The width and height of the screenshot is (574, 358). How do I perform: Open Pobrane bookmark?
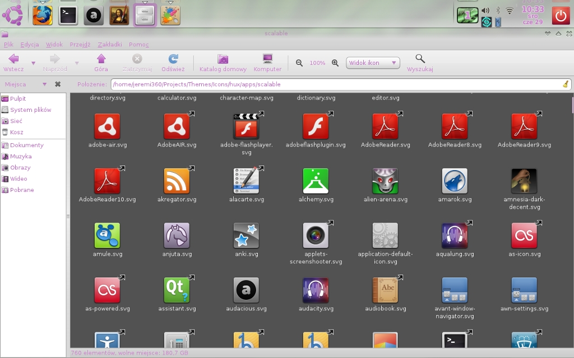coord(17,190)
